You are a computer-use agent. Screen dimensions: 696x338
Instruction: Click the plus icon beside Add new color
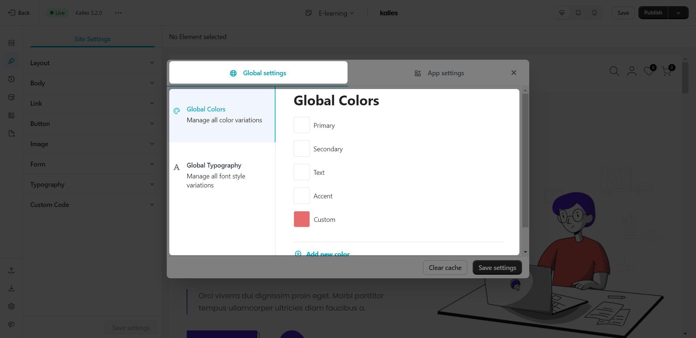(x=298, y=254)
